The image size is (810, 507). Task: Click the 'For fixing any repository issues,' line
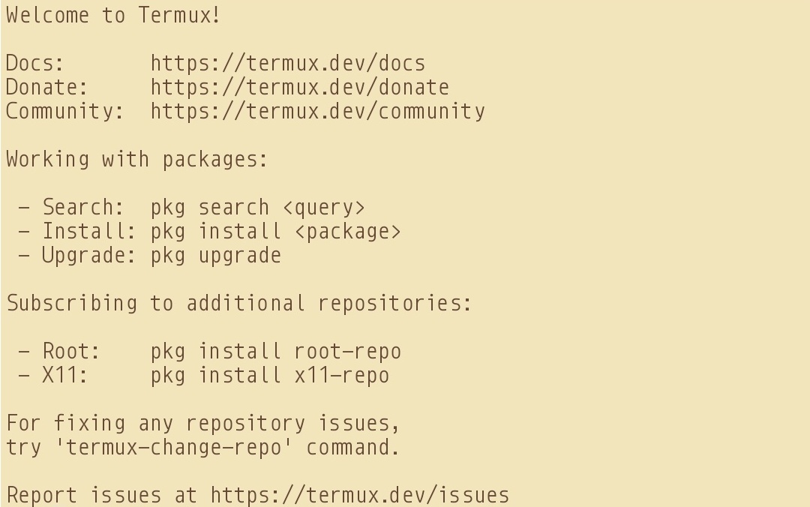(203, 423)
